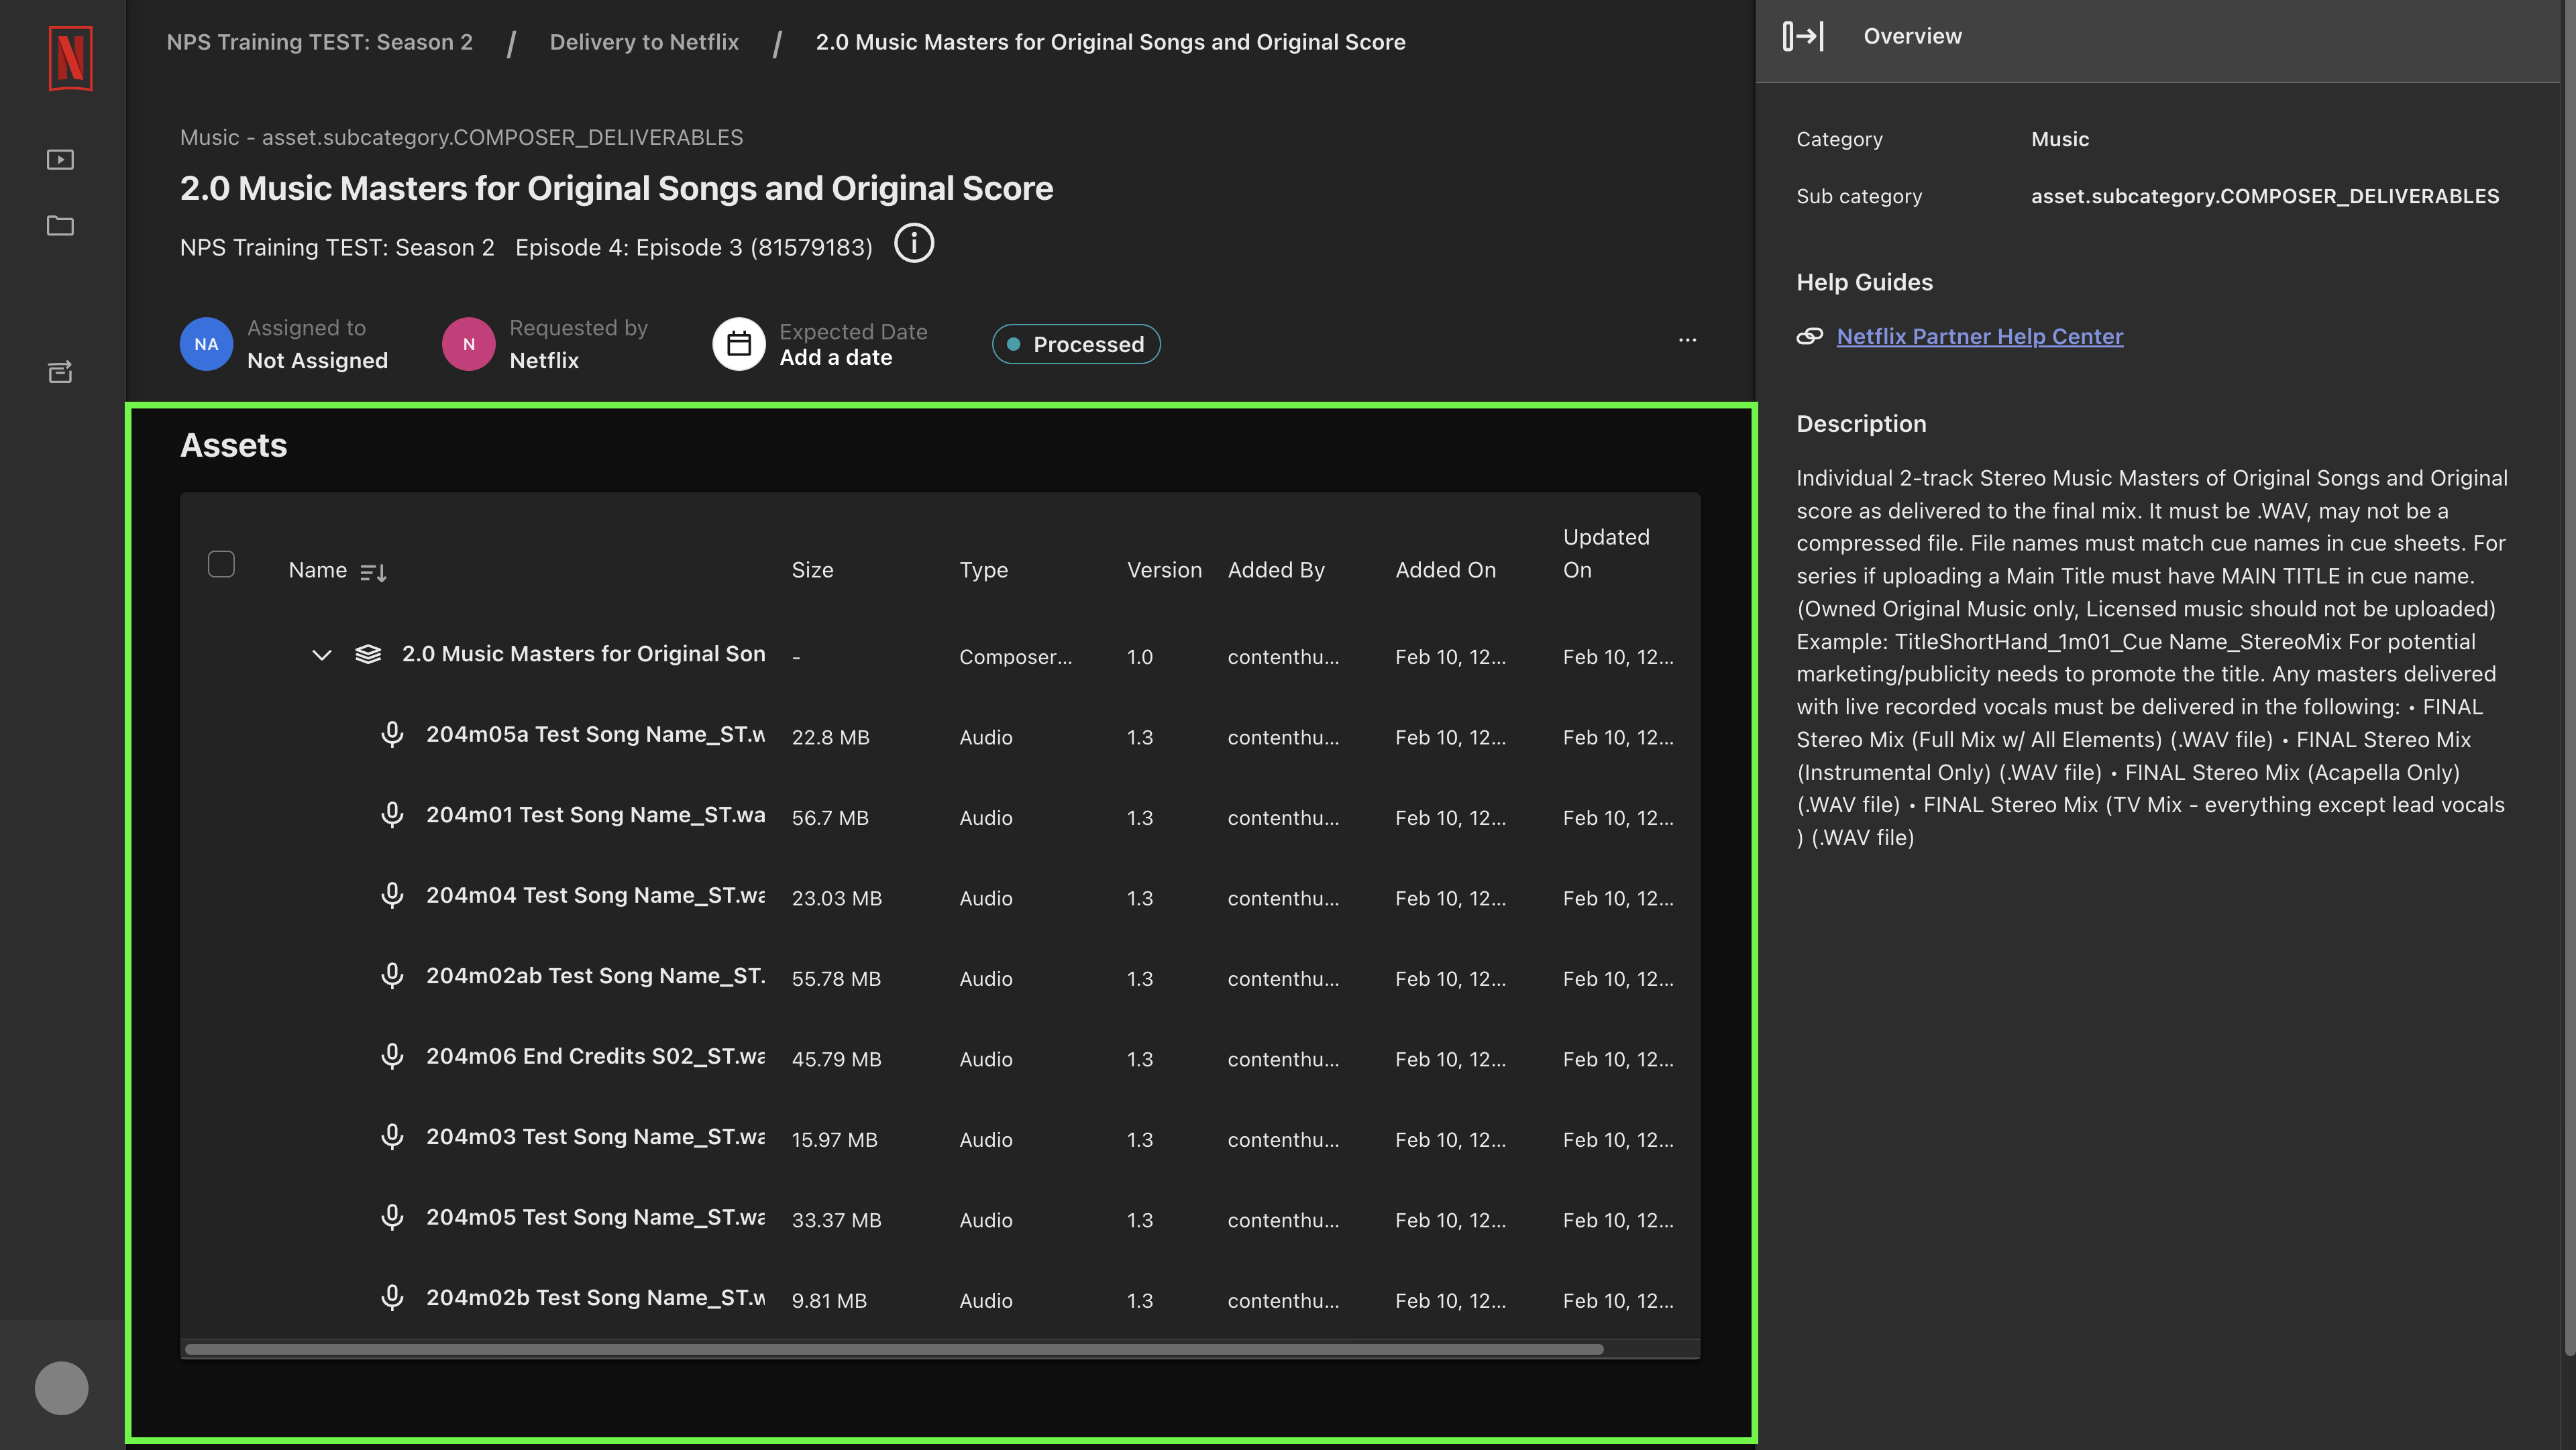This screenshot has height=1450, width=2576.
Task: Click Add a date
Action: point(835,358)
